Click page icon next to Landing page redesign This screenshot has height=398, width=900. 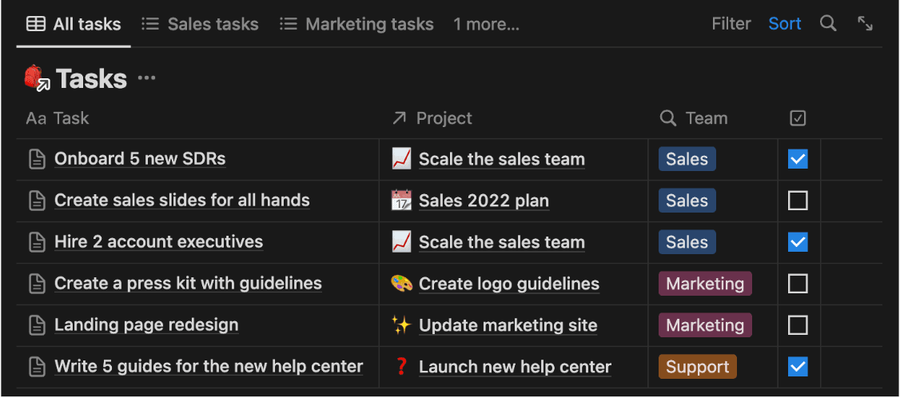(37, 325)
